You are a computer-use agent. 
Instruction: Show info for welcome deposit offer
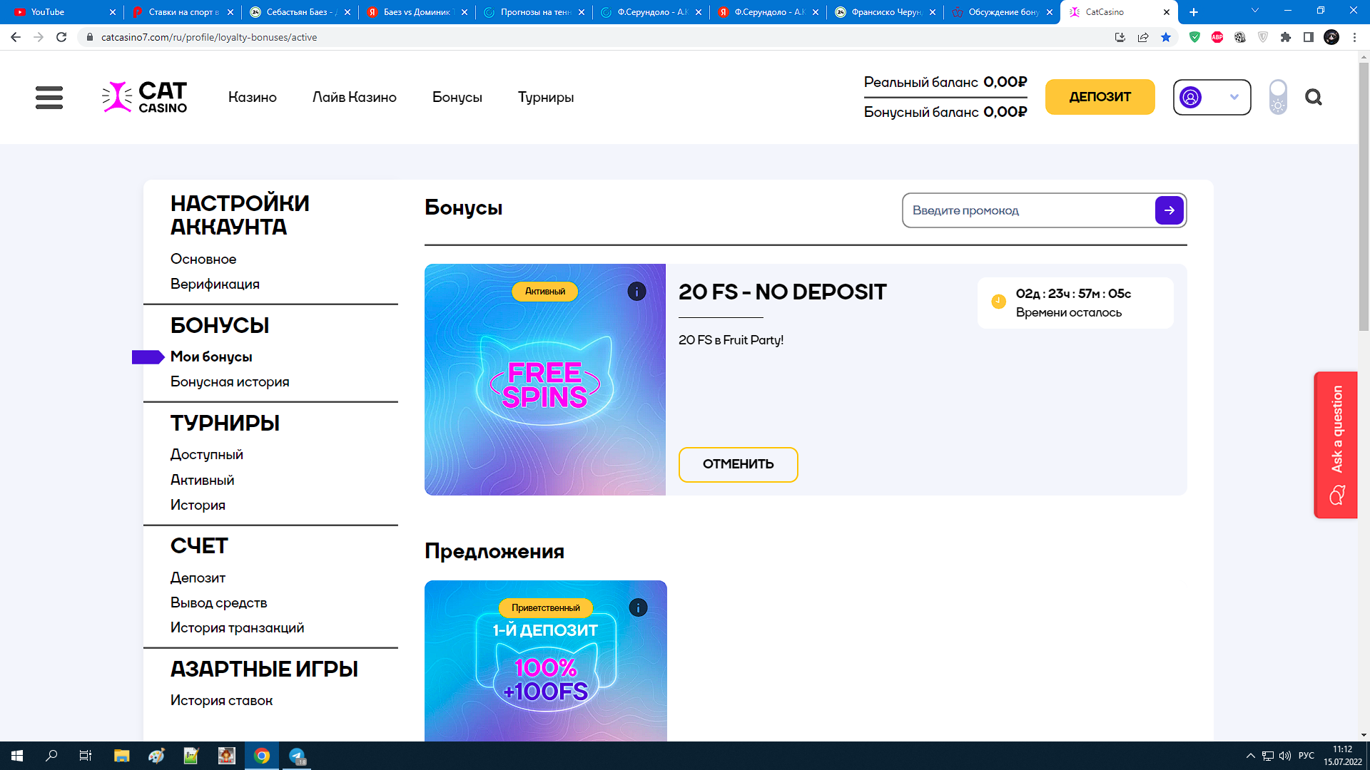[638, 608]
